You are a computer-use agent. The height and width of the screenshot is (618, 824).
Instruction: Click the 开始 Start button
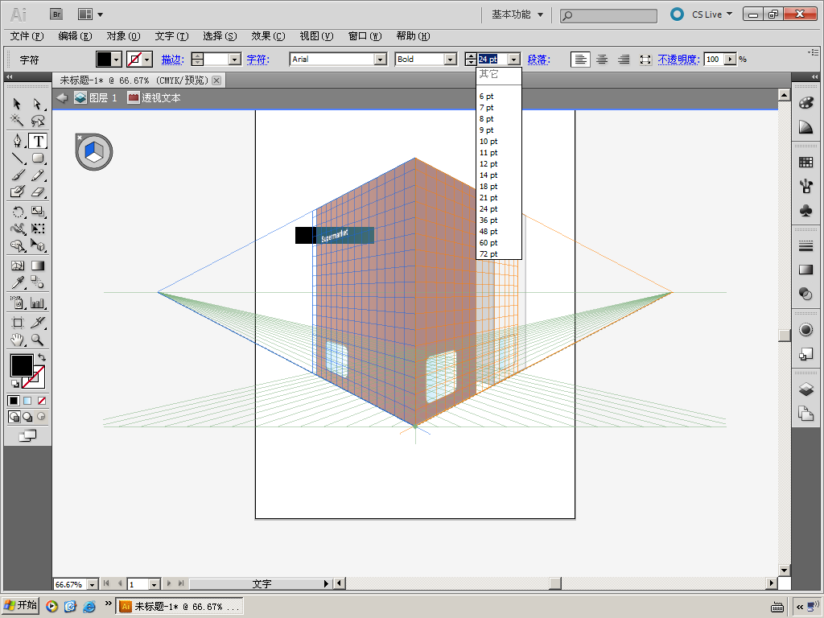click(22, 606)
